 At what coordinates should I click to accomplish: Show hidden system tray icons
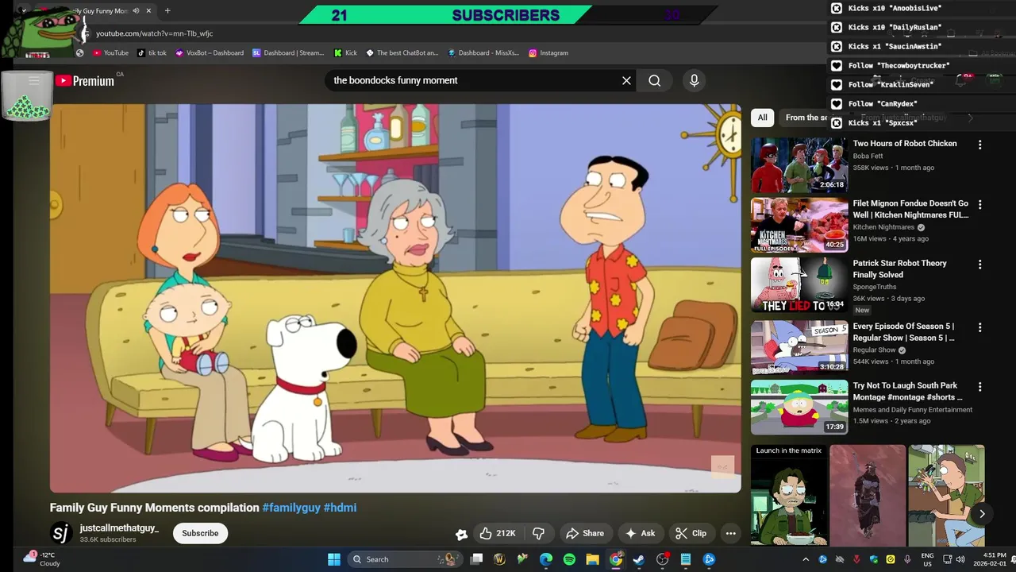coord(806,559)
